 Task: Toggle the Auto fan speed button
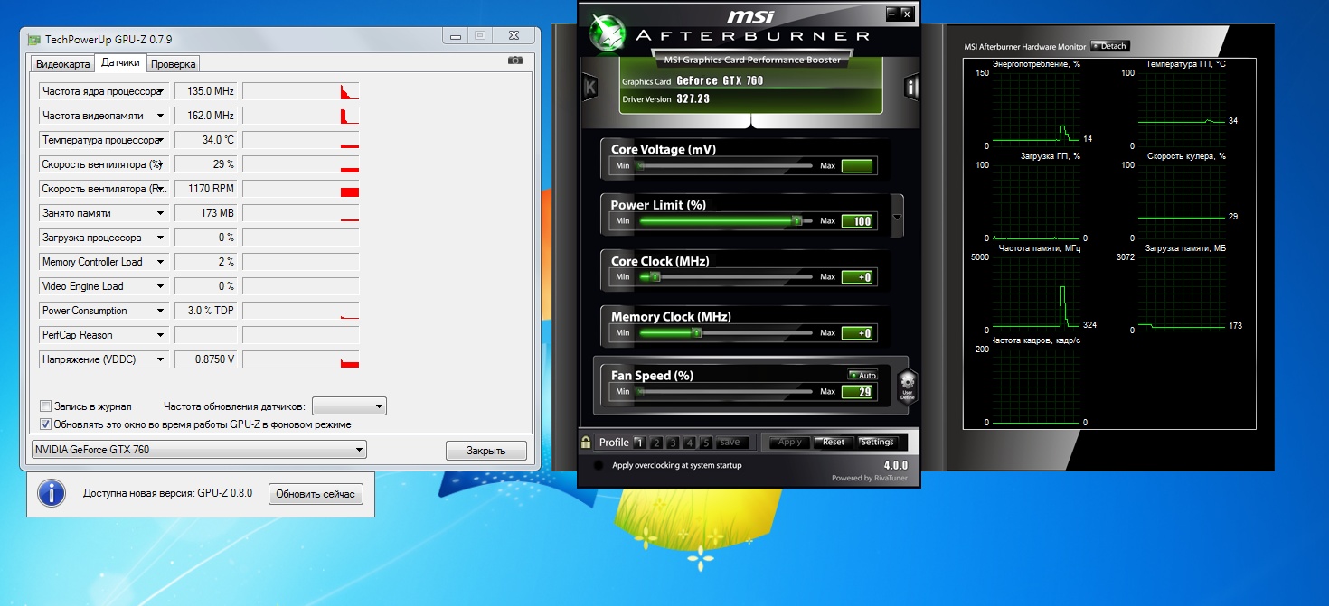coord(862,375)
